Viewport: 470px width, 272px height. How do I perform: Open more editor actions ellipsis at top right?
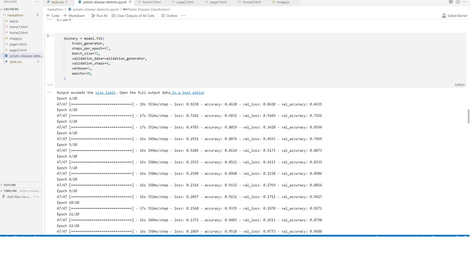click(x=464, y=2)
